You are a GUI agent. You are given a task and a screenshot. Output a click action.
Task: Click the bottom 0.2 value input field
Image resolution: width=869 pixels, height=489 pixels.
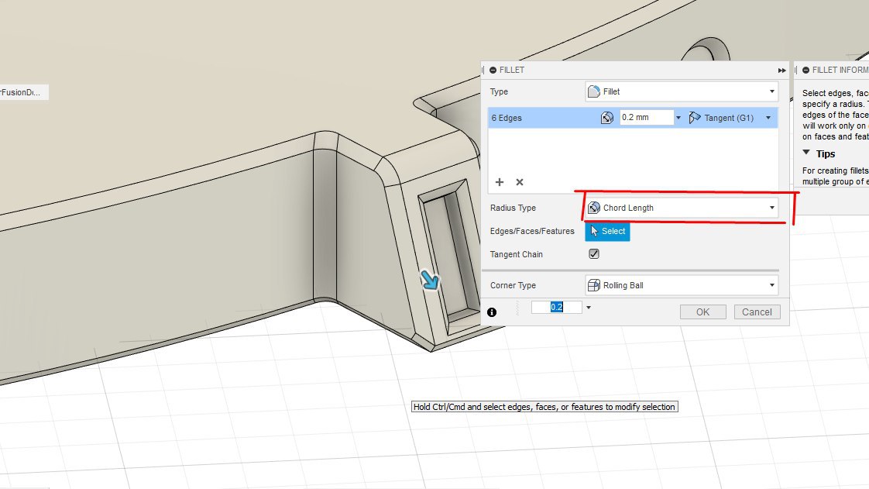pos(556,307)
